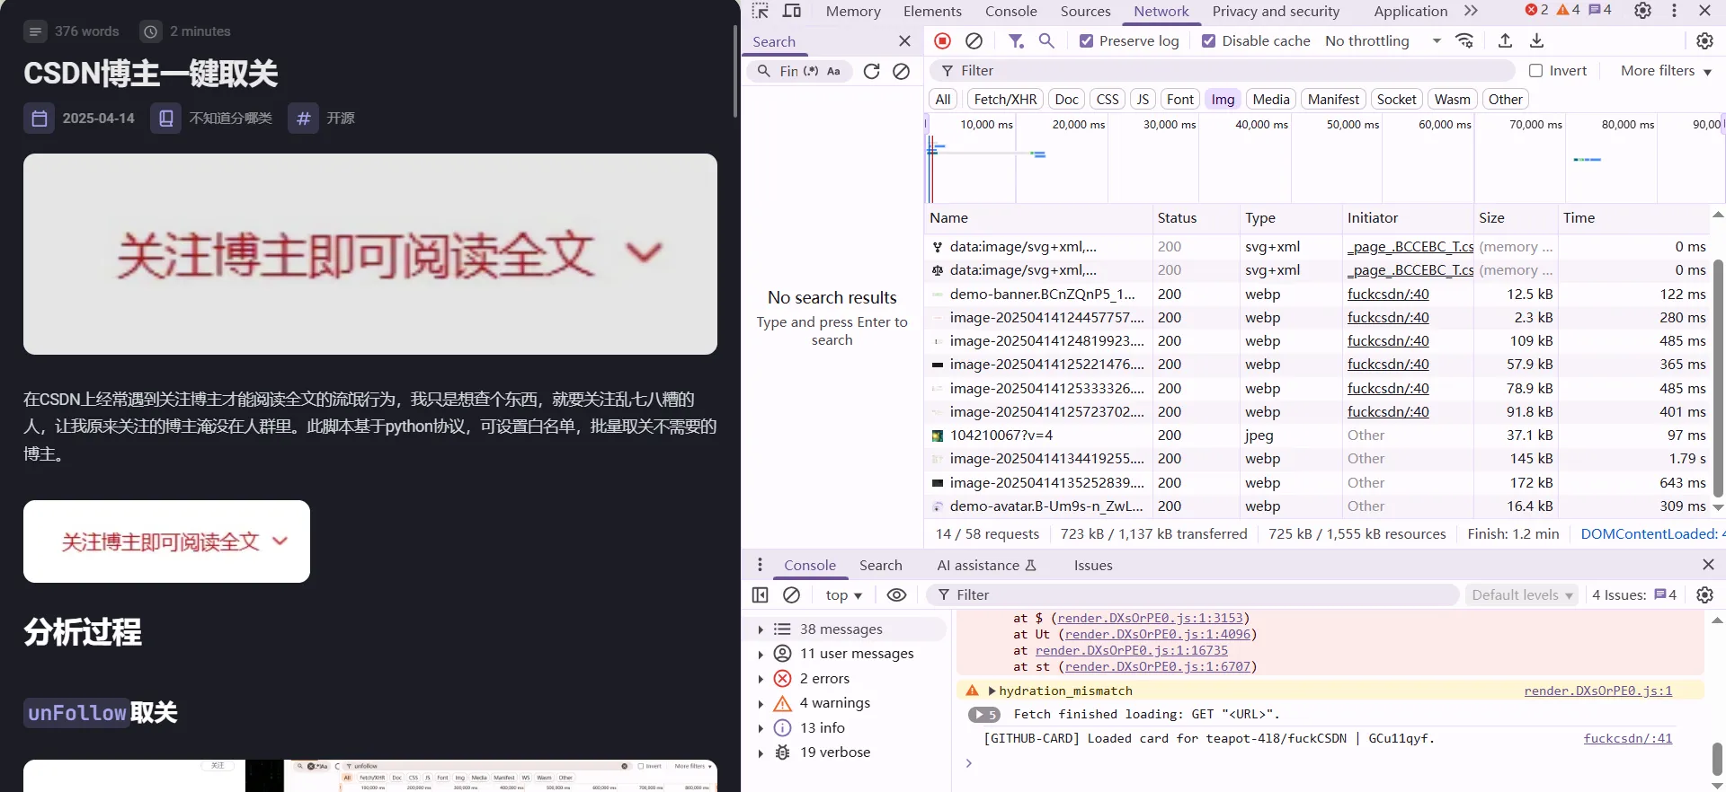Screen dimensions: 1726x792
Task: Click the red errors count badge
Action: click(x=1536, y=10)
